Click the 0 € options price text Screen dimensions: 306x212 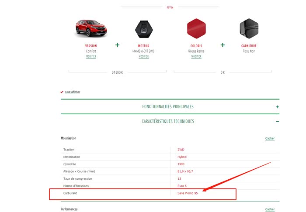[x=223, y=72]
